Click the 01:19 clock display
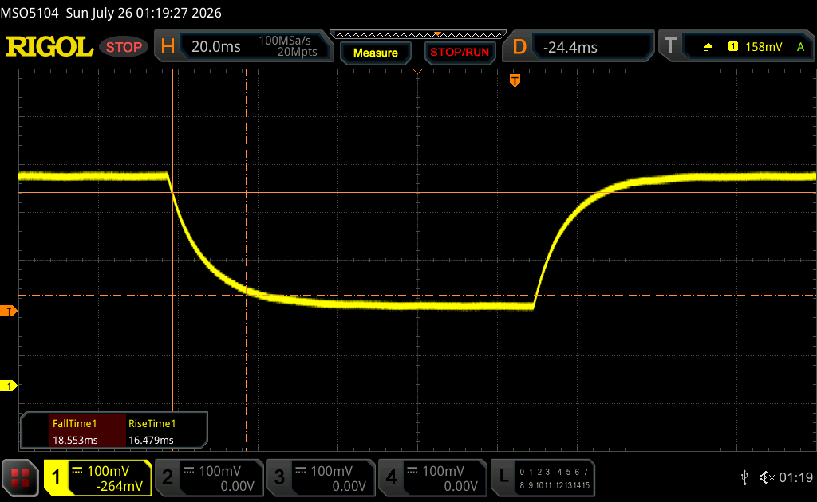Image resolution: width=817 pixels, height=502 pixels. [795, 477]
